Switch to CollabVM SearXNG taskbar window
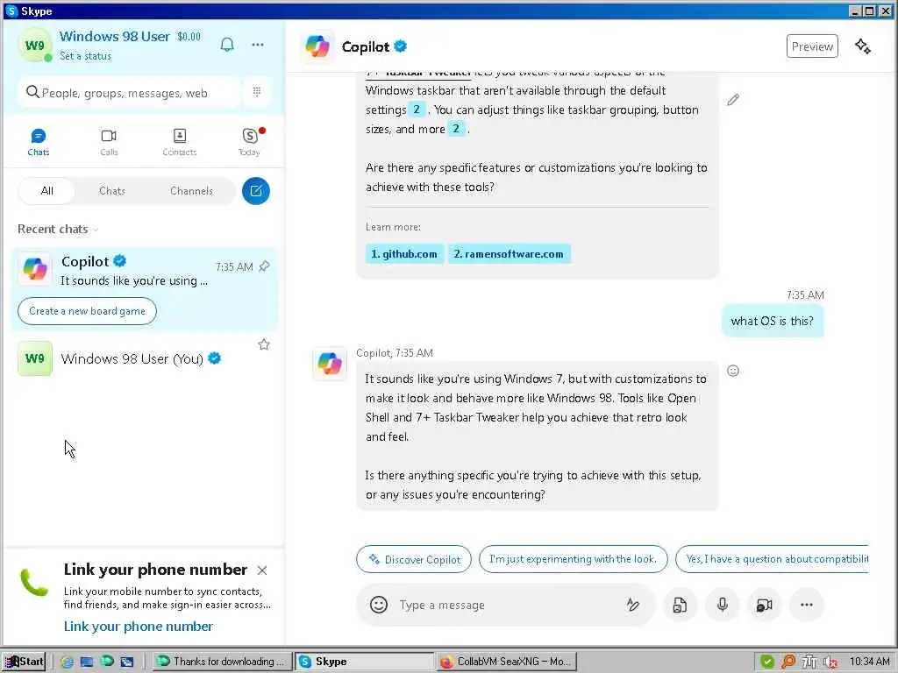 click(x=506, y=661)
